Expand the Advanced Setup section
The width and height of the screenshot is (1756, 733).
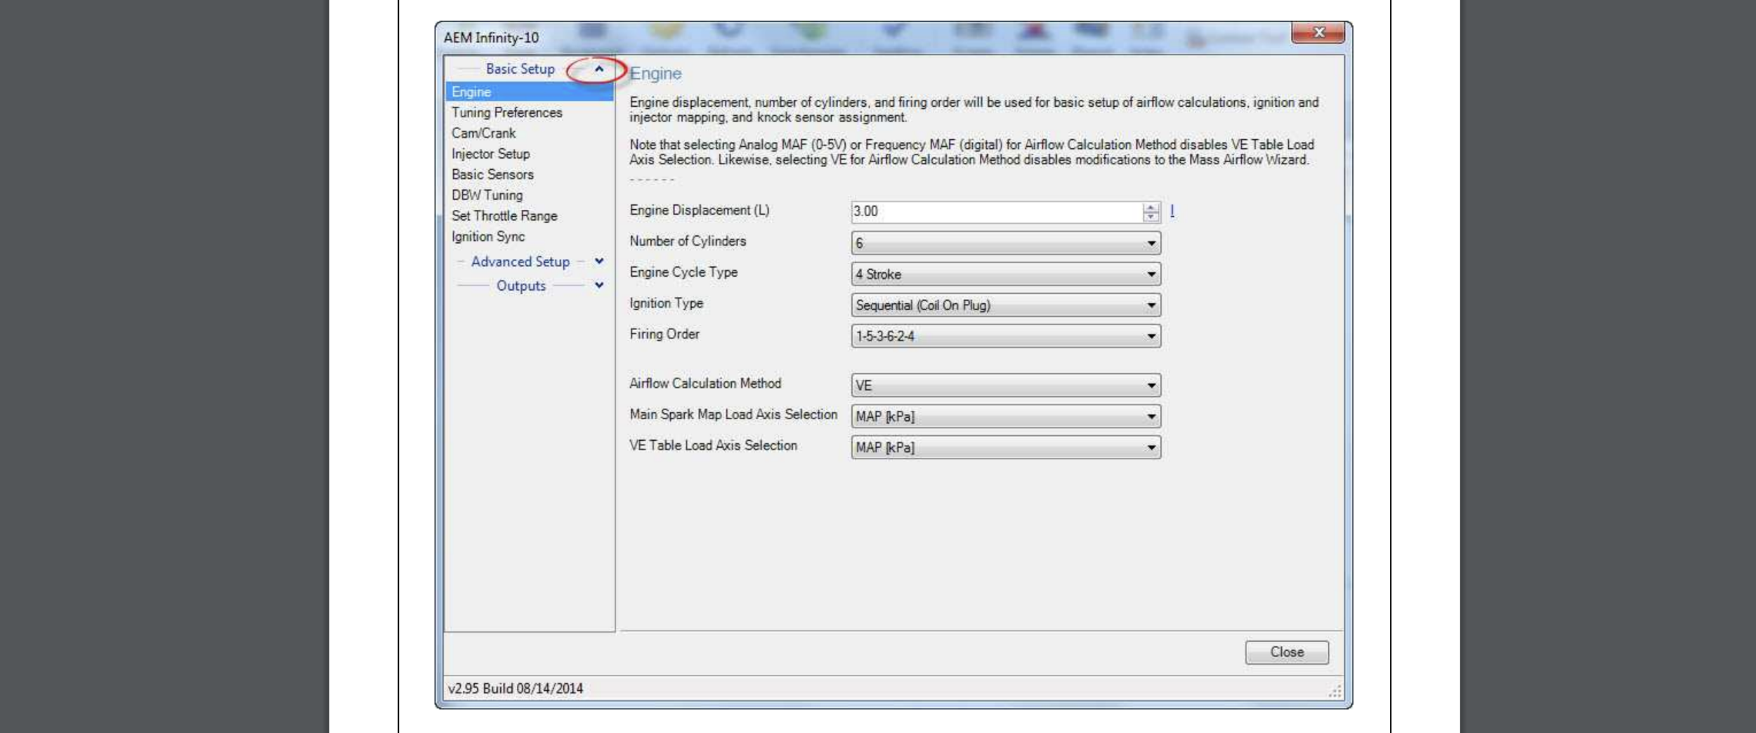598,261
